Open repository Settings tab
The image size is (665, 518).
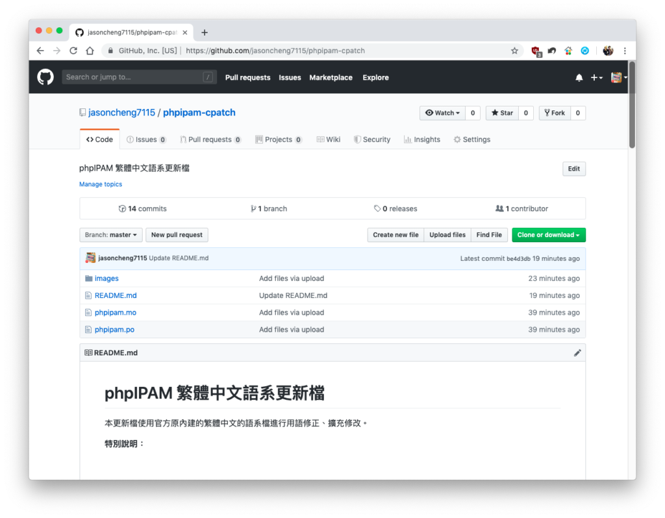(472, 140)
